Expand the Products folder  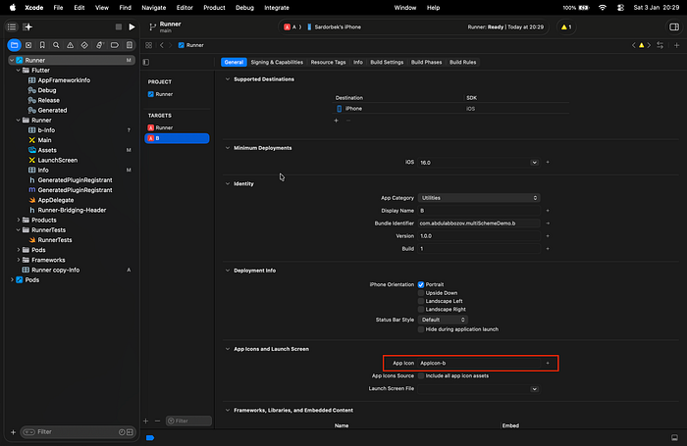click(x=19, y=220)
